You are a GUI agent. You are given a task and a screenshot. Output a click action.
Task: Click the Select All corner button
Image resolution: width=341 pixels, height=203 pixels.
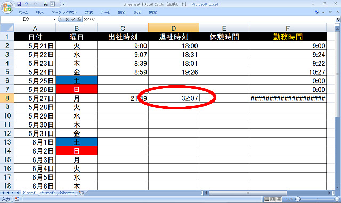(7, 28)
